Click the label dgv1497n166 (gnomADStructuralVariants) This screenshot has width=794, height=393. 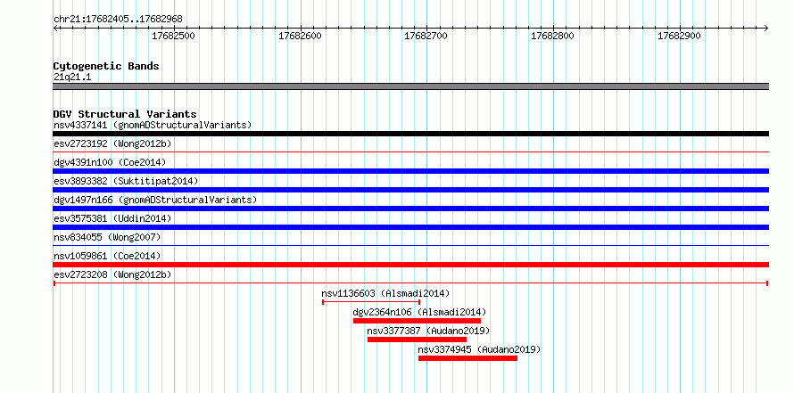coord(155,200)
